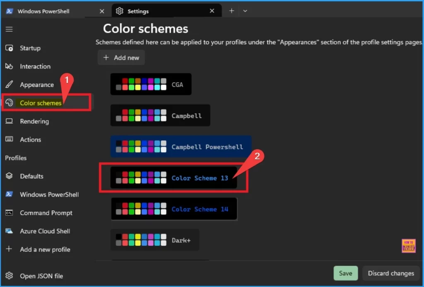The height and width of the screenshot is (287, 424).
Task: Click the Color schemes page heading
Action: (145, 29)
